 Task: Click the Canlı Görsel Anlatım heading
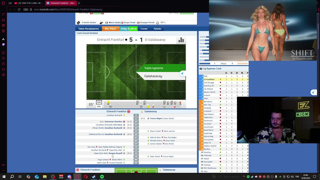(87, 33)
